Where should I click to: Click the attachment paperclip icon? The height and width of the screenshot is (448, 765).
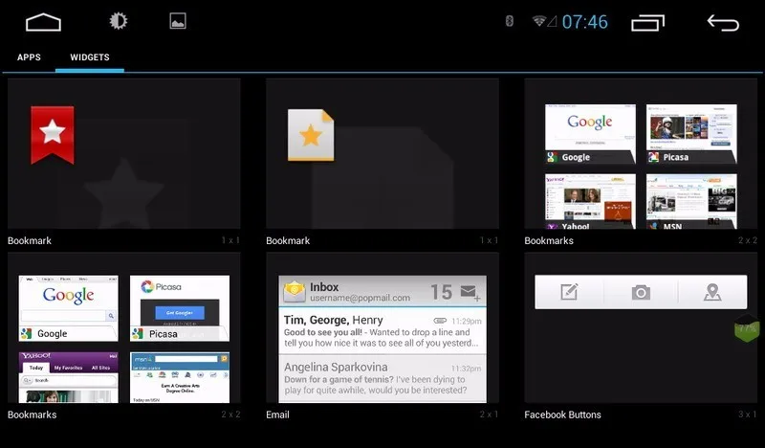[x=440, y=321]
